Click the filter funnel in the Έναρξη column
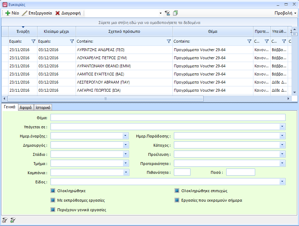 click(34, 41)
